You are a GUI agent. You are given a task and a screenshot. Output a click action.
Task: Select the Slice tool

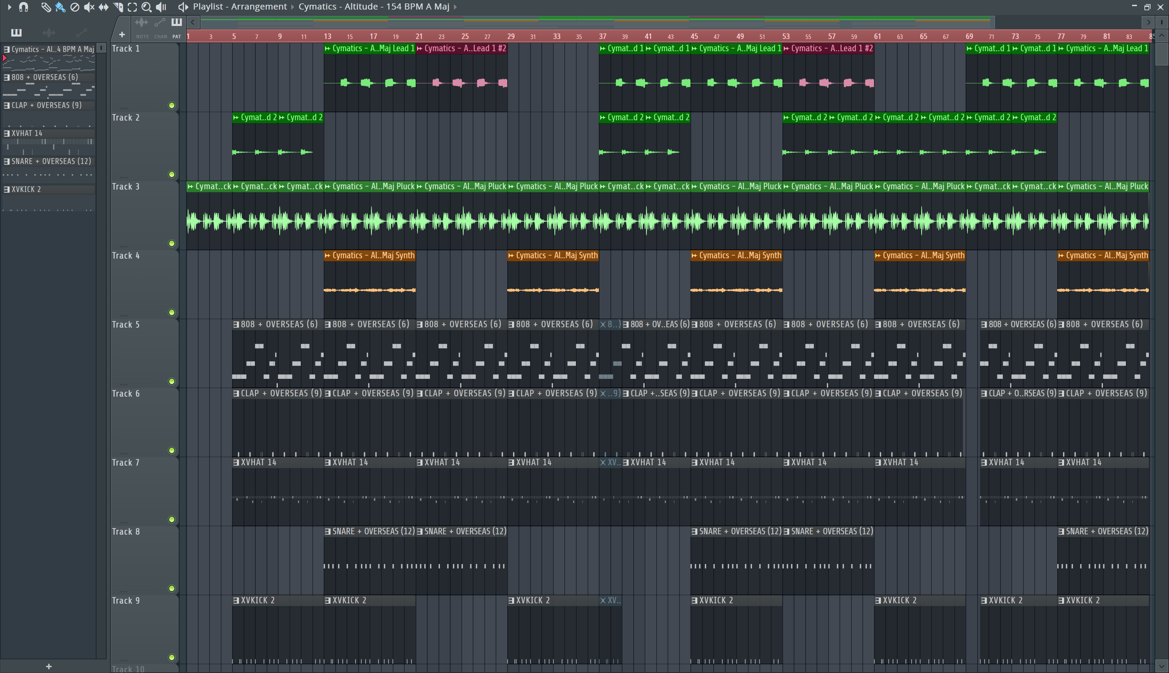[x=118, y=7]
